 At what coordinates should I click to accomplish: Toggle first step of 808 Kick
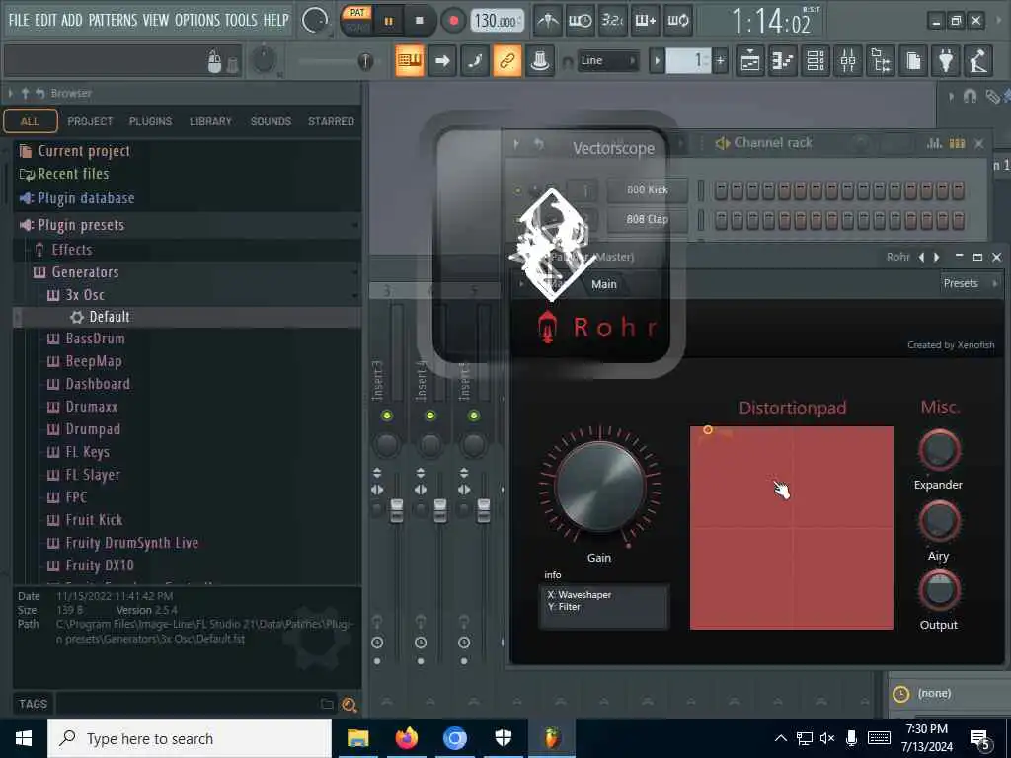[721, 190]
